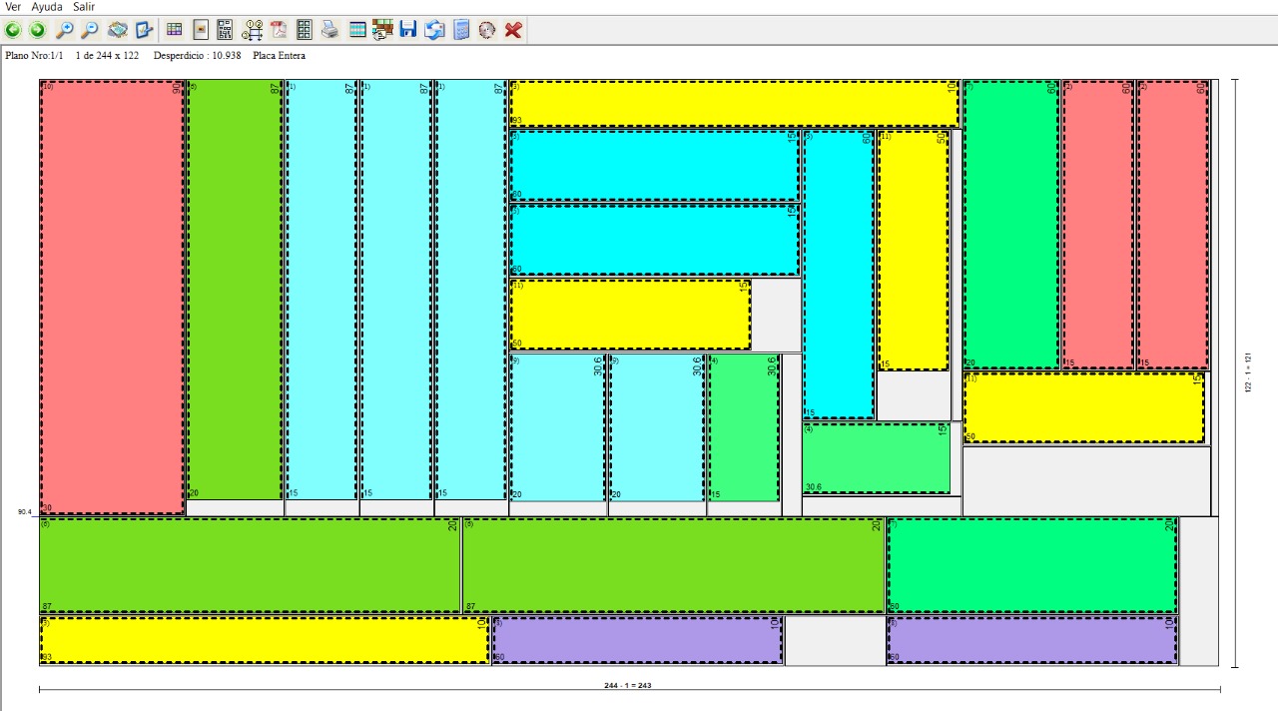Click the bottom-left purple 10-high piece
The image size is (1278, 711).
tap(637, 640)
